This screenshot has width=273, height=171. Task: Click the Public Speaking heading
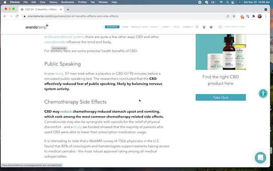click(63, 64)
